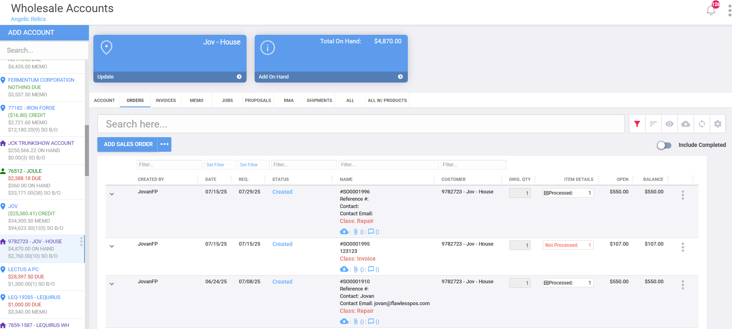Screen dimensions: 732x329
Task: Switch to the Jobs tab
Action: pyautogui.click(x=227, y=100)
